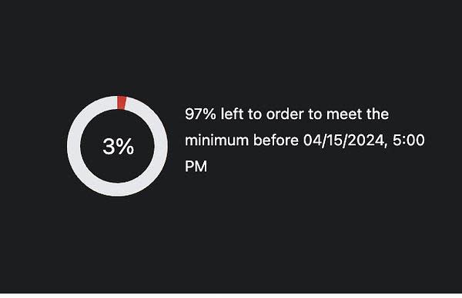This screenshot has width=462, height=298.
Task: Click the gray left arc of the ring
Action: (74, 146)
